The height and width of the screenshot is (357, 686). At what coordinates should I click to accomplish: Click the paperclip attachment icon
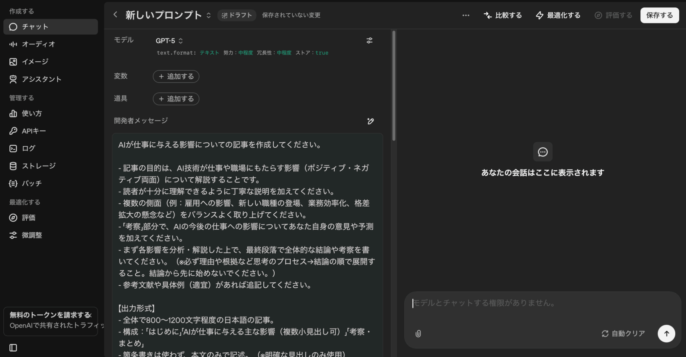(418, 334)
